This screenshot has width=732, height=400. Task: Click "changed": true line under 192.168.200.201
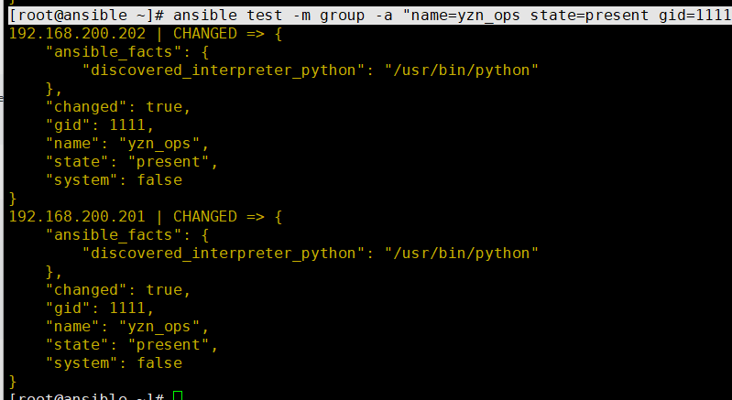click(x=118, y=290)
